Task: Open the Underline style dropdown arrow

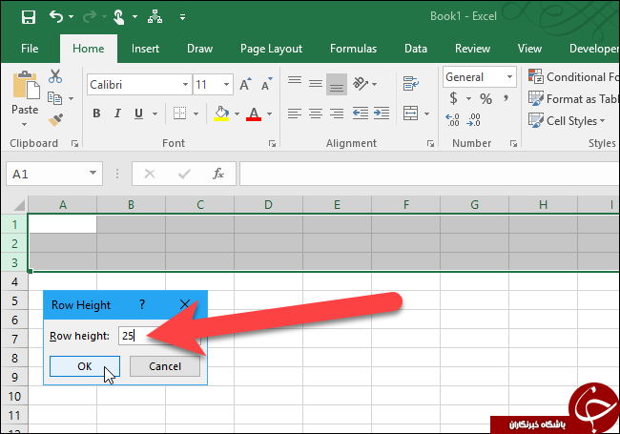Action: tap(155, 114)
